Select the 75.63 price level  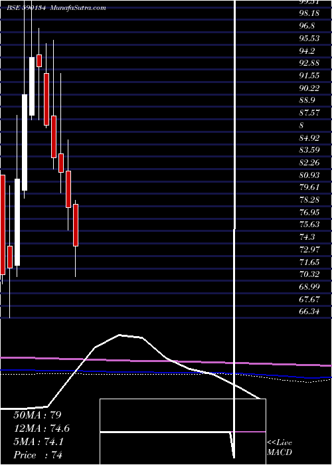tap(309, 225)
